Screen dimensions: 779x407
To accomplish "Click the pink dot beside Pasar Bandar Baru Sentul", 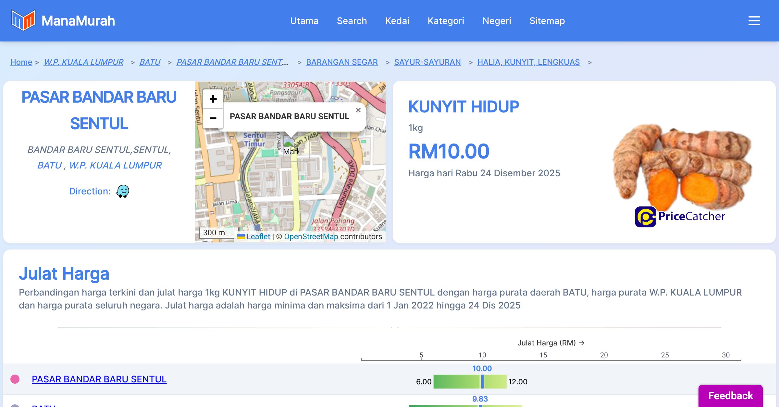I will (x=15, y=379).
